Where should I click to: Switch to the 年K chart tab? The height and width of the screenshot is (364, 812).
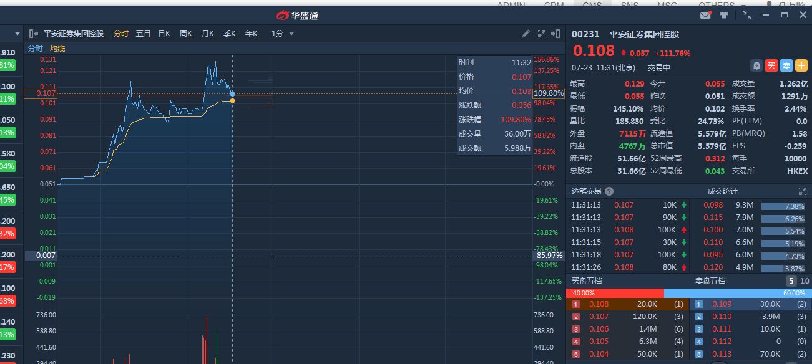[252, 34]
